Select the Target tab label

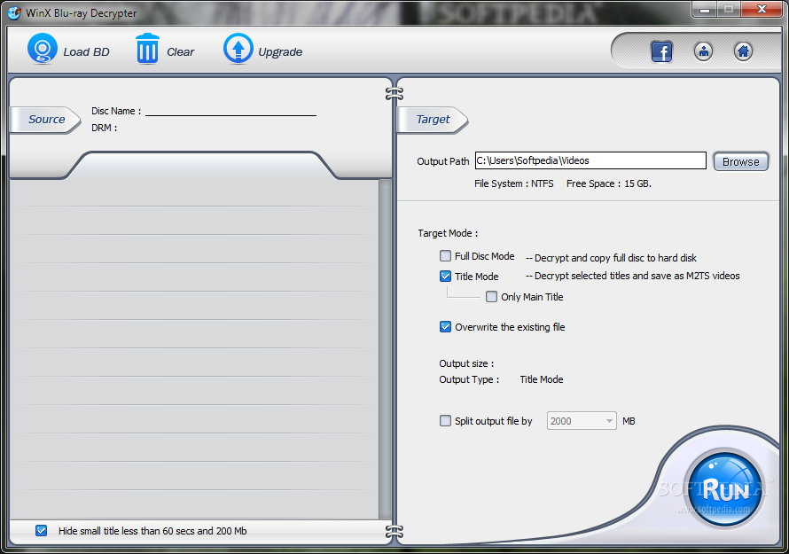coord(433,120)
